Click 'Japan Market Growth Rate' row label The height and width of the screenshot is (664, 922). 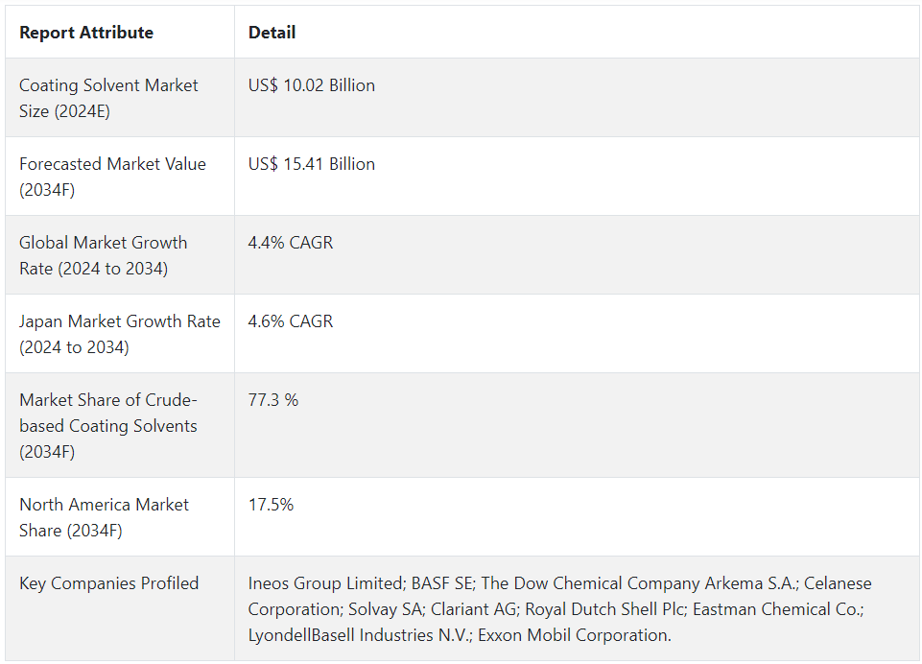119,334
